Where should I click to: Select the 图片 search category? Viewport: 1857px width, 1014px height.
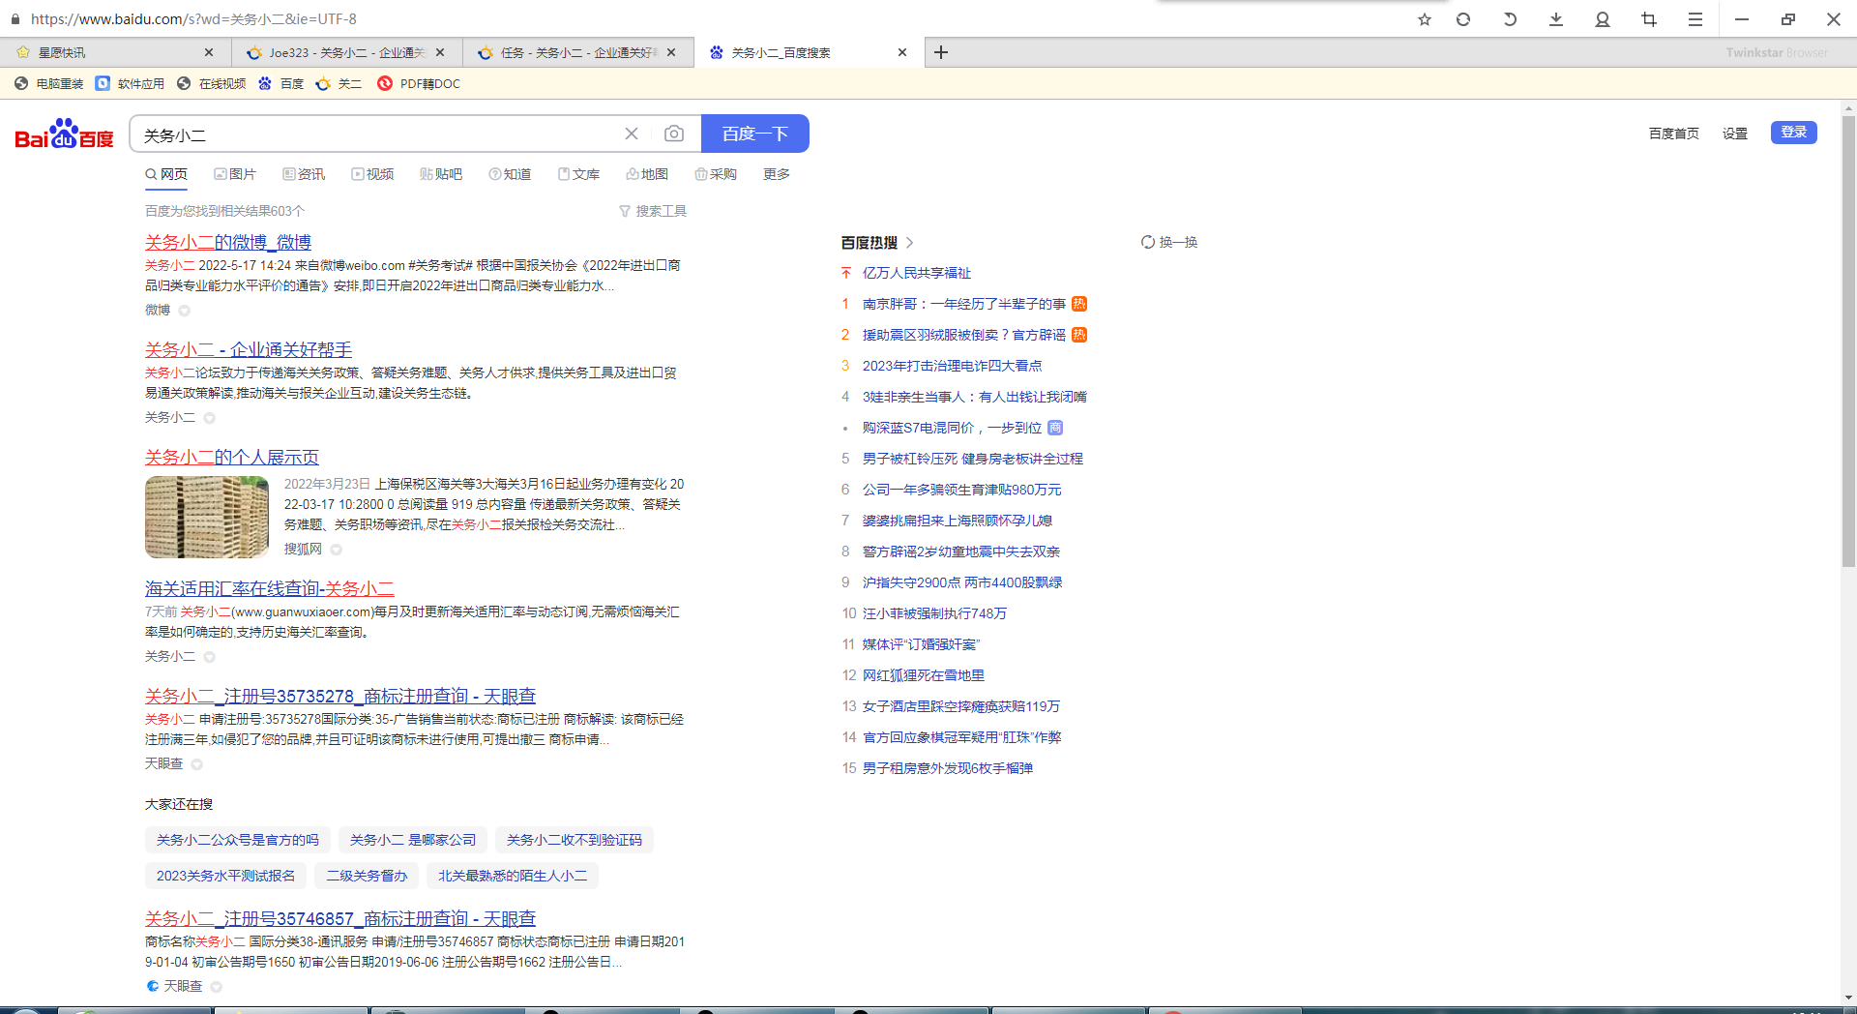pyautogui.click(x=235, y=174)
